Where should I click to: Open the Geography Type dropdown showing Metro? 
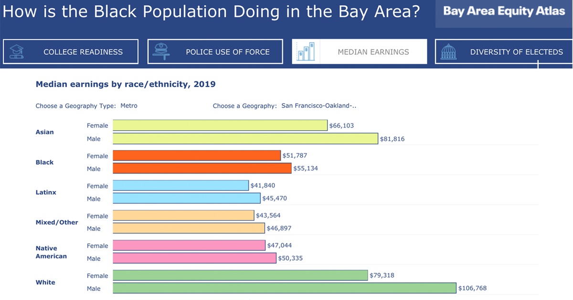pos(129,106)
